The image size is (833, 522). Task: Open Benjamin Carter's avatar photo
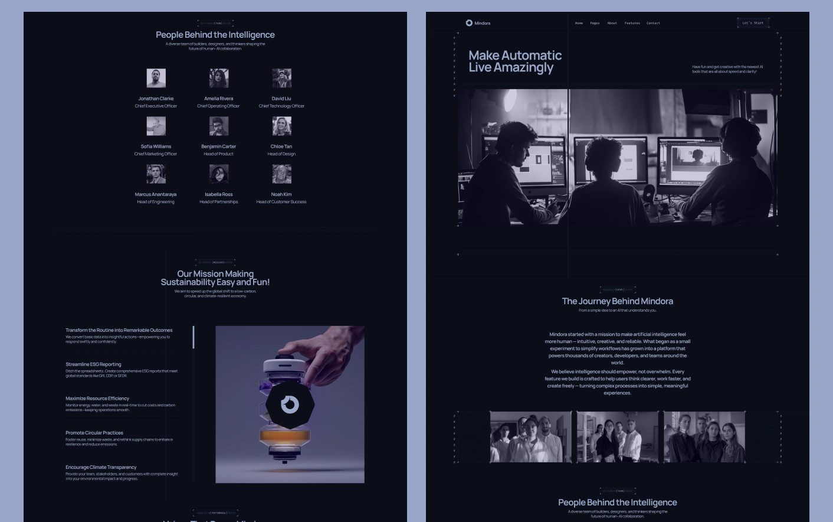click(x=219, y=126)
